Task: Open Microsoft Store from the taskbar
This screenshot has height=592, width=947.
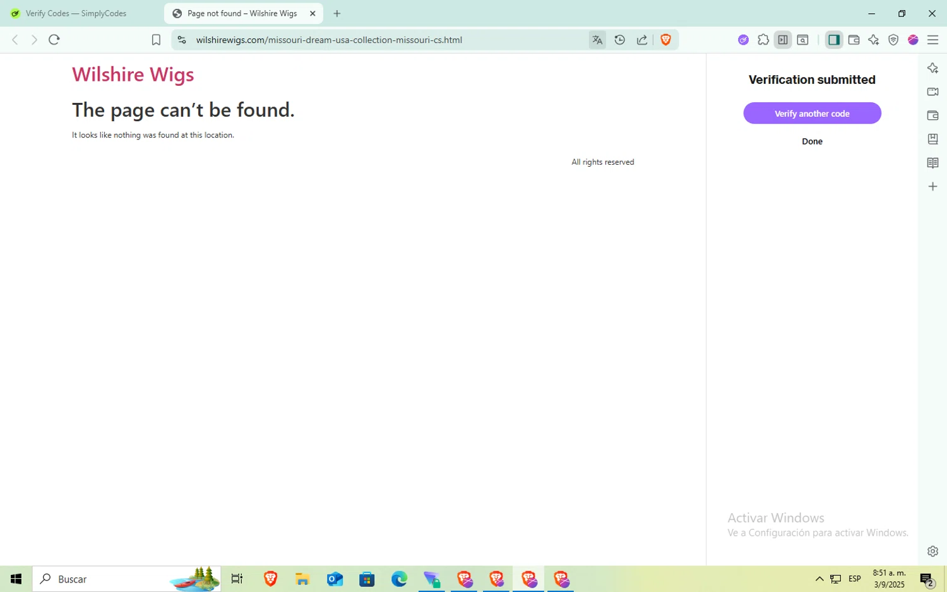Action: 367,579
